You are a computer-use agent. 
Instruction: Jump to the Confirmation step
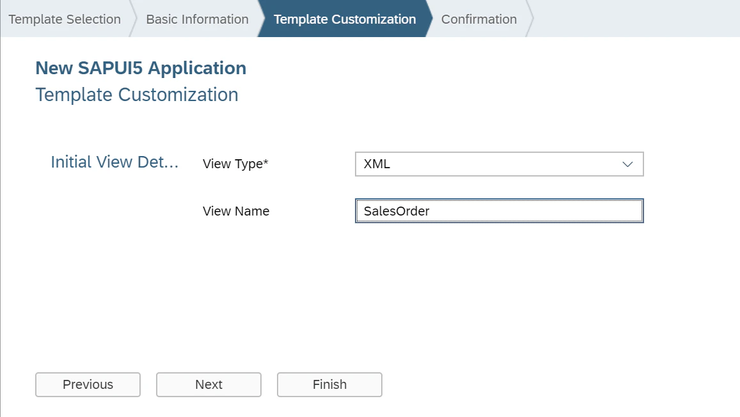[x=479, y=19]
